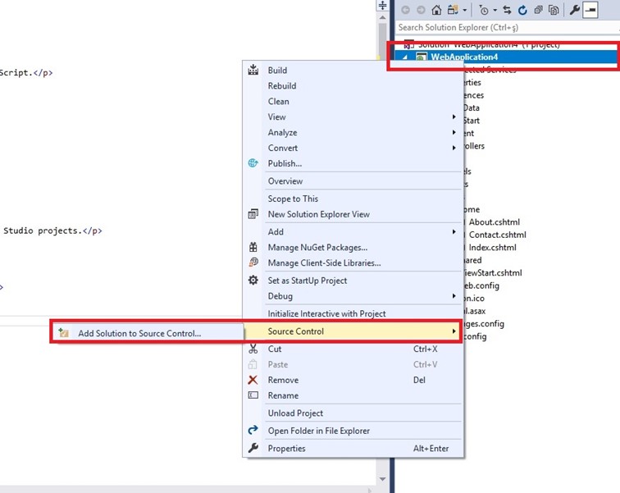Click the Home icon in Solution Explorer toolbar

click(436, 11)
